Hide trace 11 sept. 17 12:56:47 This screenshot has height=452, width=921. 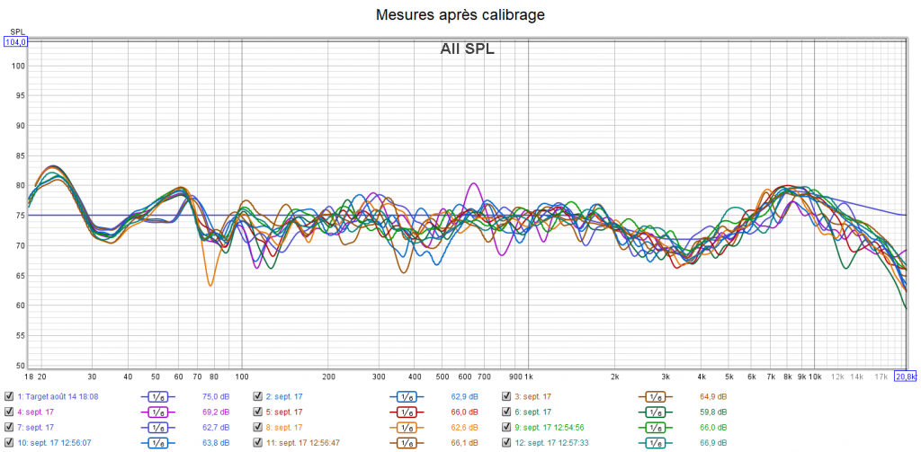point(257,442)
